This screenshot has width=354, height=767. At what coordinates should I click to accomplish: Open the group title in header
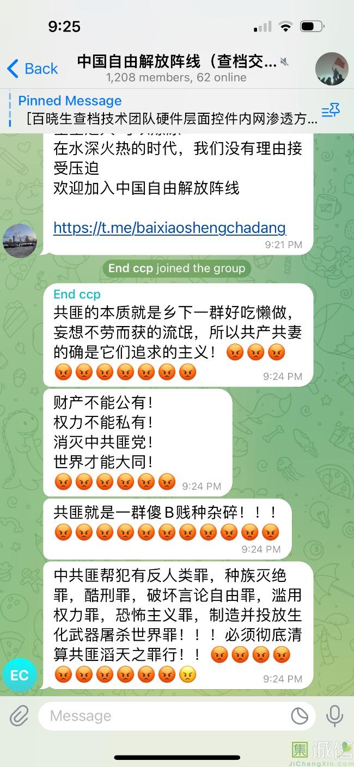coord(177,61)
